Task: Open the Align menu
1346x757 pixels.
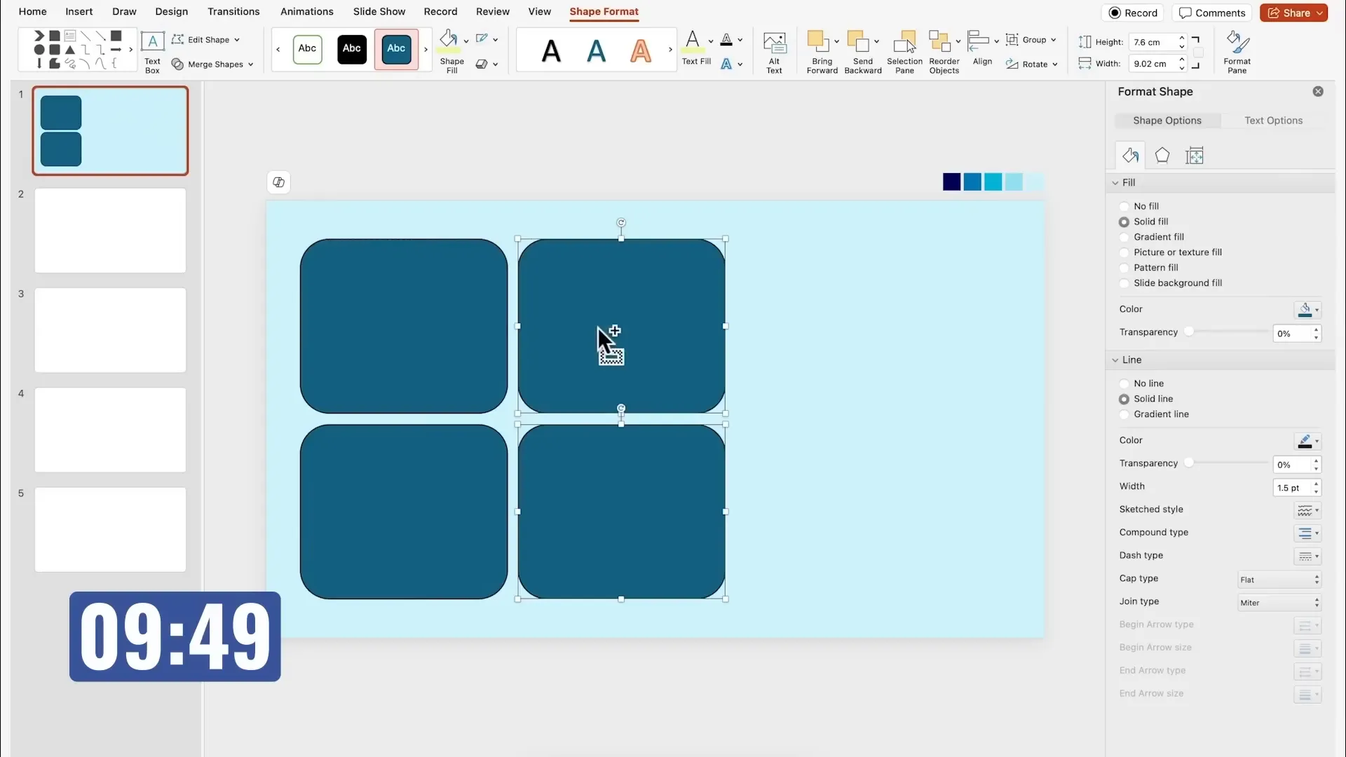Action: 982,48
